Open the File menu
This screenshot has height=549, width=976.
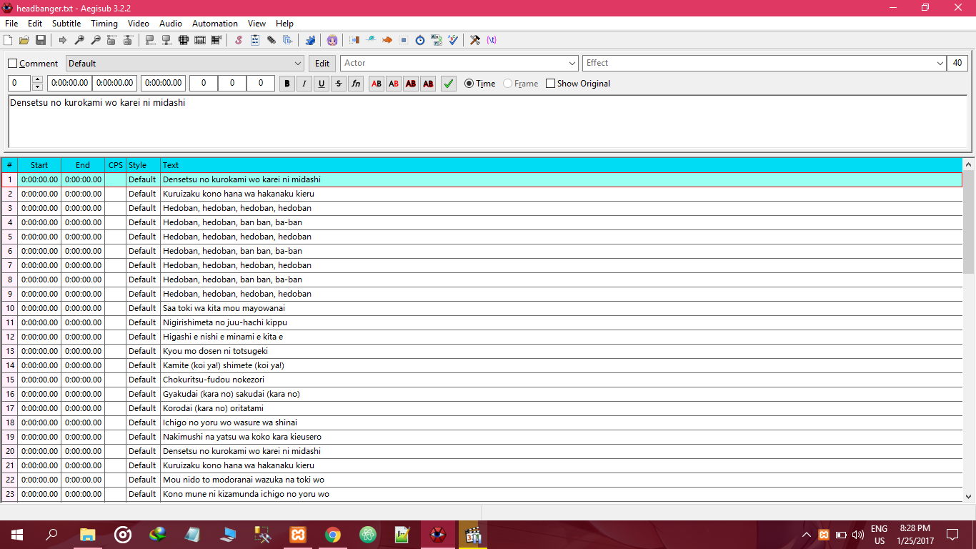[11, 24]
